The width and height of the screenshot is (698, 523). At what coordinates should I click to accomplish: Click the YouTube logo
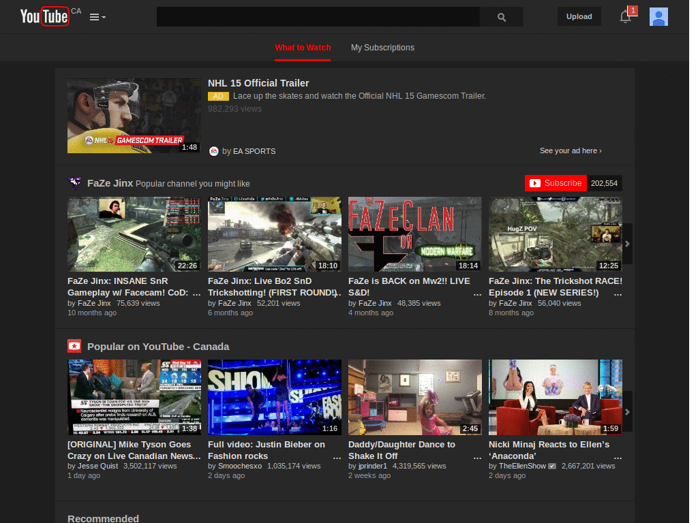(44, 16)
